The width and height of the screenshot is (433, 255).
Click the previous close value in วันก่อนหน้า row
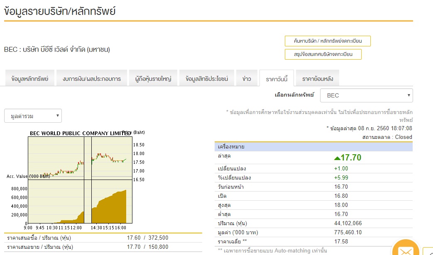click(341, 187)
